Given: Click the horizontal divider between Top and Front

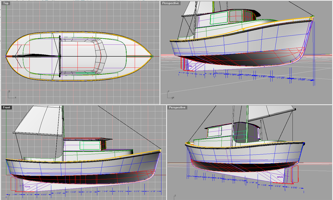Looking at the screenshot, I should (80, 104).
